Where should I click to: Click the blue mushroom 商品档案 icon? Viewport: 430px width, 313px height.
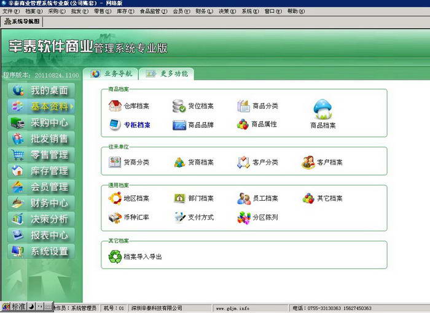[x=322, y=109]
